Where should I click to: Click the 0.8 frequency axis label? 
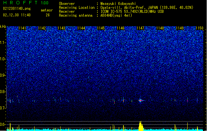(3, 92)
